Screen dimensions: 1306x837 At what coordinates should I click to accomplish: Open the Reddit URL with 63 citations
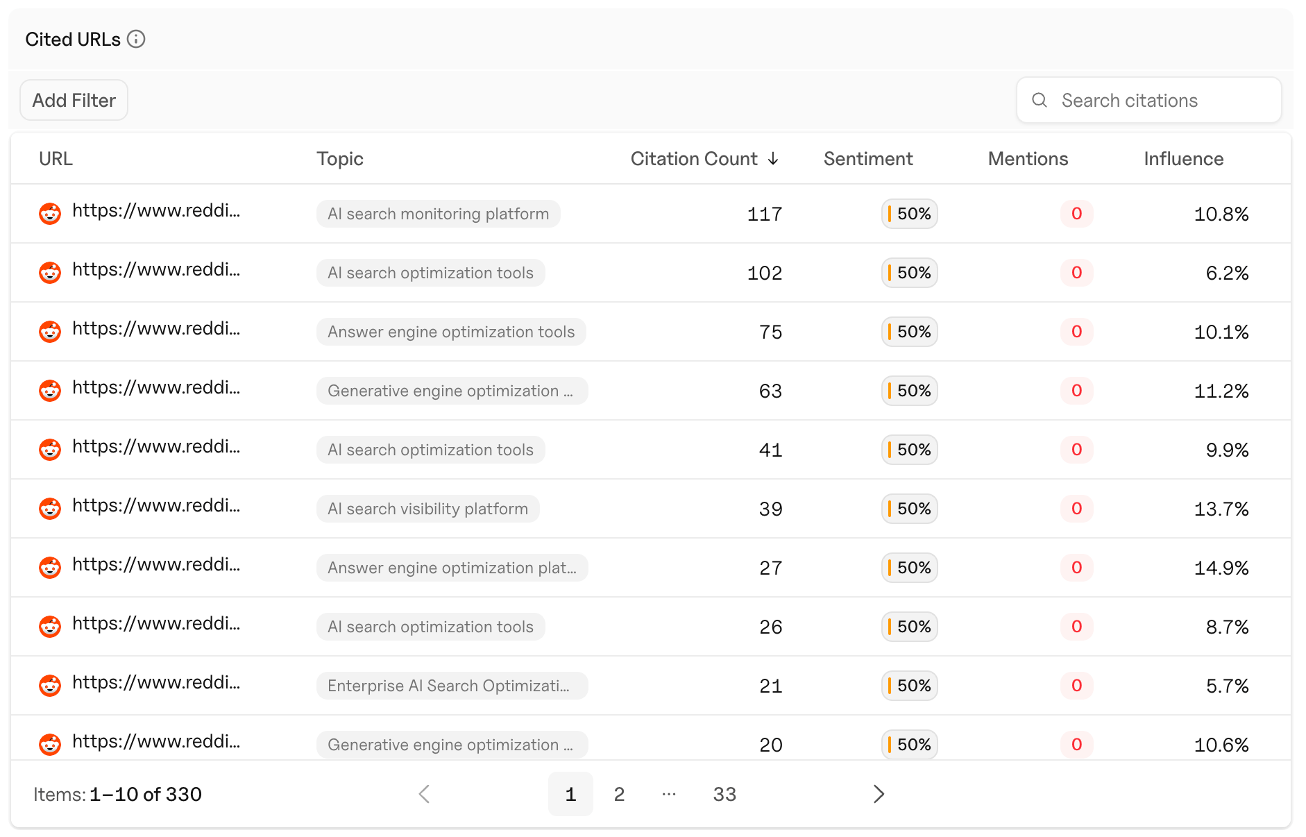point(156,388)
